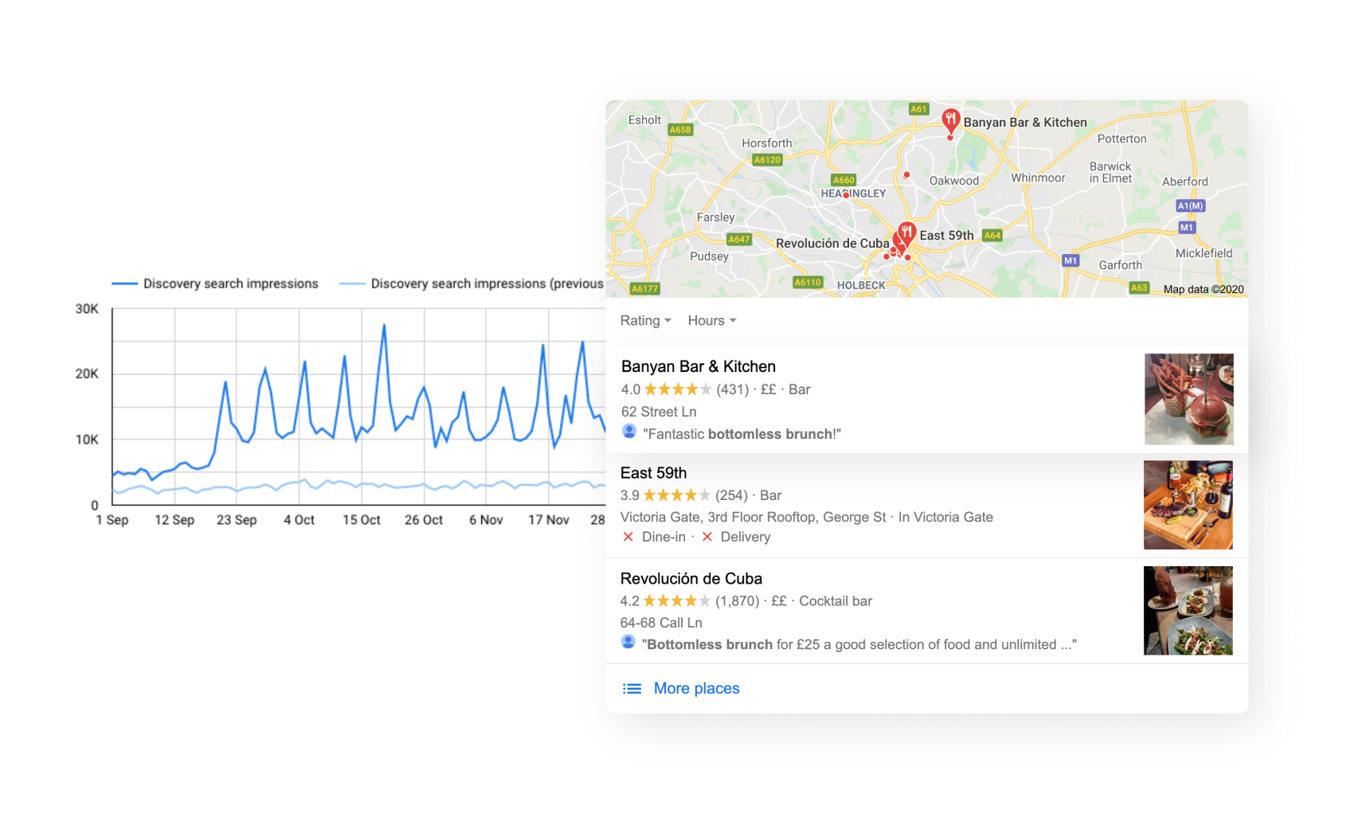Click the Delivery unavailable X icon

coord(706,537)
